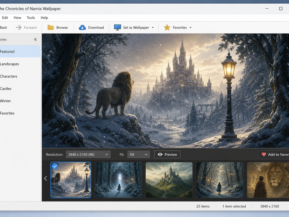Click the eye icon on Preview
This screenshot has width=289, height=217.
click(160, 154)
